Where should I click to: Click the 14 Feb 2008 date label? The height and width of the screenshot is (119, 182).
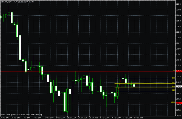(x=127, y=118)
